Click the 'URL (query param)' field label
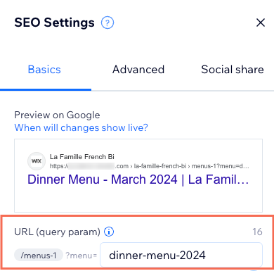The width and height of the screenshot is (274, 271). pos(57,232)
